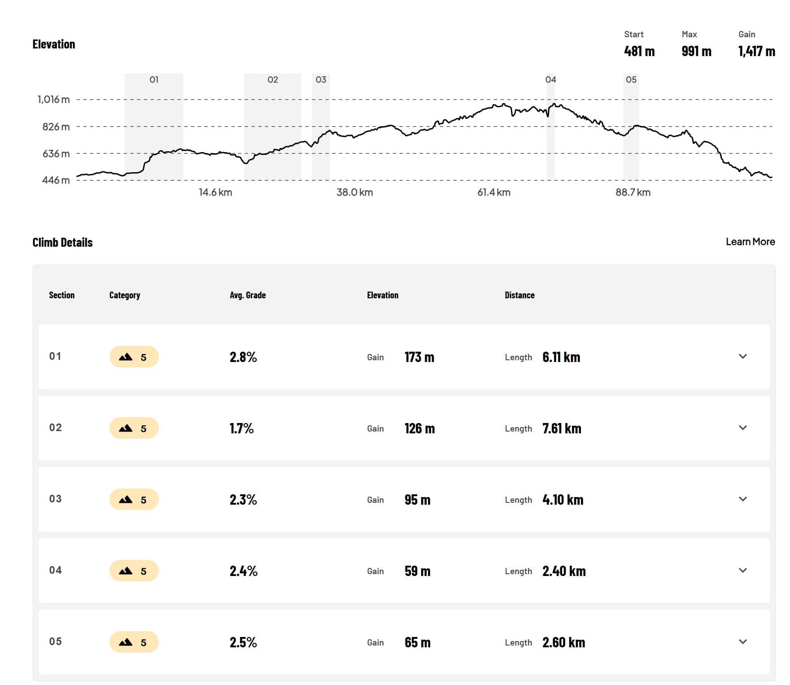Expand climb section 04 details chevron
This screenshot has height=685, width=790.
[x=742, y=571]
